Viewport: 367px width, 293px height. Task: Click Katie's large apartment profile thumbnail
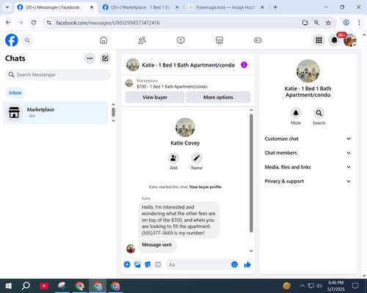click(308, 71)
